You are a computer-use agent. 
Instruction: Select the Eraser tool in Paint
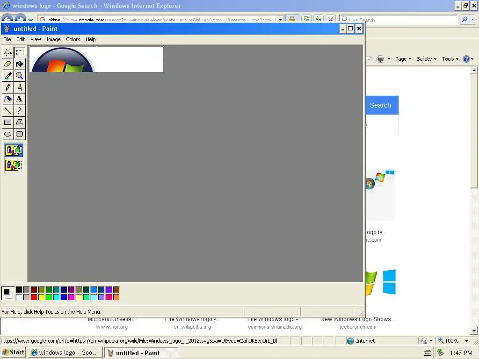[x=8, y=64]
